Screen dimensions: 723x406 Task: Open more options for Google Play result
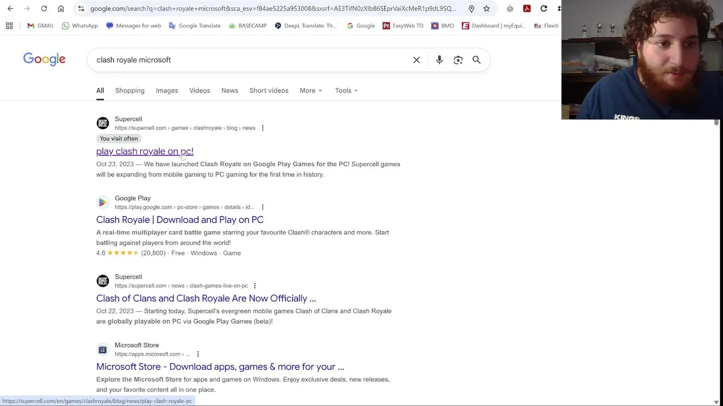tap(262, 207)
